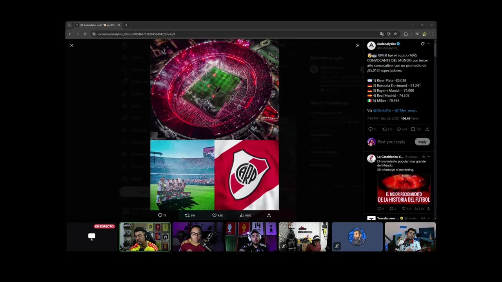Click the reply icon below the photo
The width and height of the screenshot is (502, 282).
pyautogui.click(x=160, y=215)
